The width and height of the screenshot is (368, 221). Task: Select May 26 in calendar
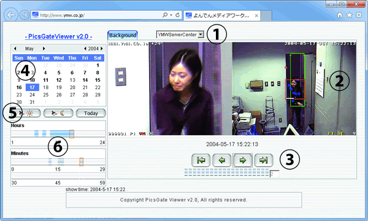click(x=59, y=95)
